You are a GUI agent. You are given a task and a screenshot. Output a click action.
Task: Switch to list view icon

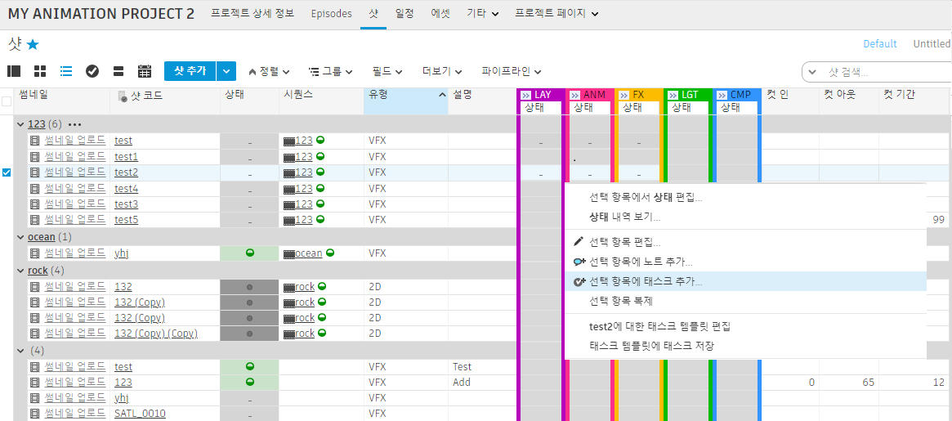[x=66, y=71]
